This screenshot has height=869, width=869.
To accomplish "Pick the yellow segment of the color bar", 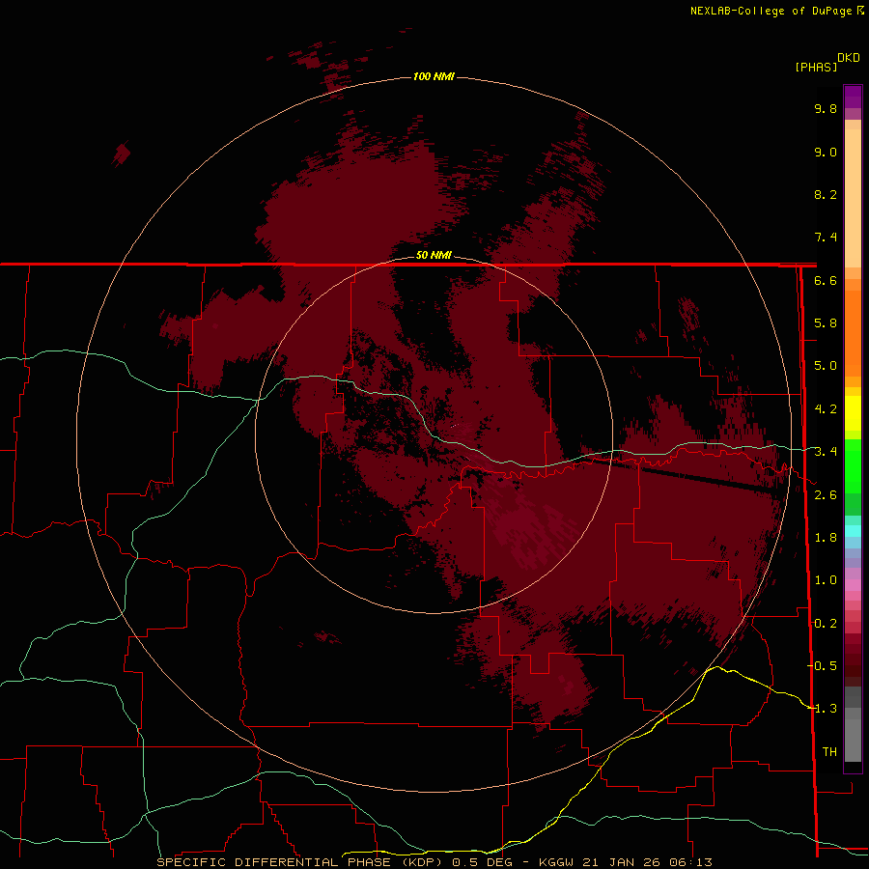I will point(853,413).
